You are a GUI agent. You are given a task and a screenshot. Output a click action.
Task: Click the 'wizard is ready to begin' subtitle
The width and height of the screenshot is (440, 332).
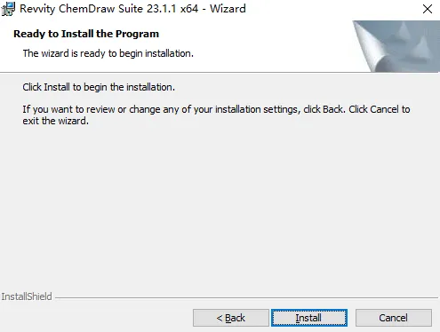click(108, 53)
